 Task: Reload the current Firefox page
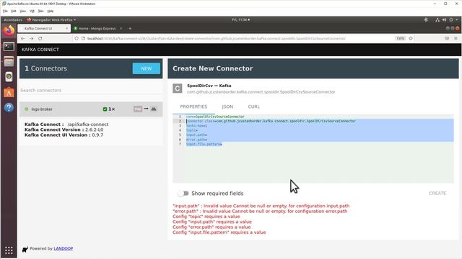(40, 38)
